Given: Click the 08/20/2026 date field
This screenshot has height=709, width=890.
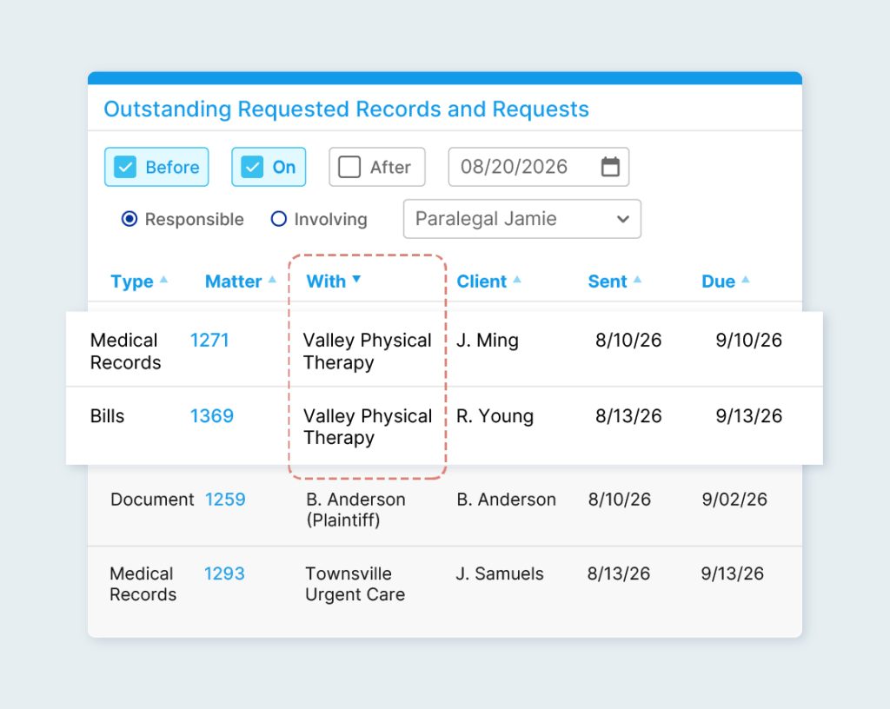Looking at the screenshot, I should click(x=515, y=167).
